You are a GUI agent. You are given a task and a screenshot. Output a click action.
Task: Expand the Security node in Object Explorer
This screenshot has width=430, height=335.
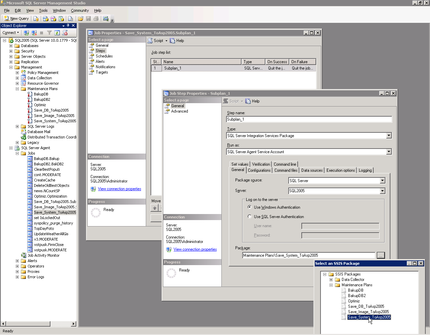click(x=11, y=51)
